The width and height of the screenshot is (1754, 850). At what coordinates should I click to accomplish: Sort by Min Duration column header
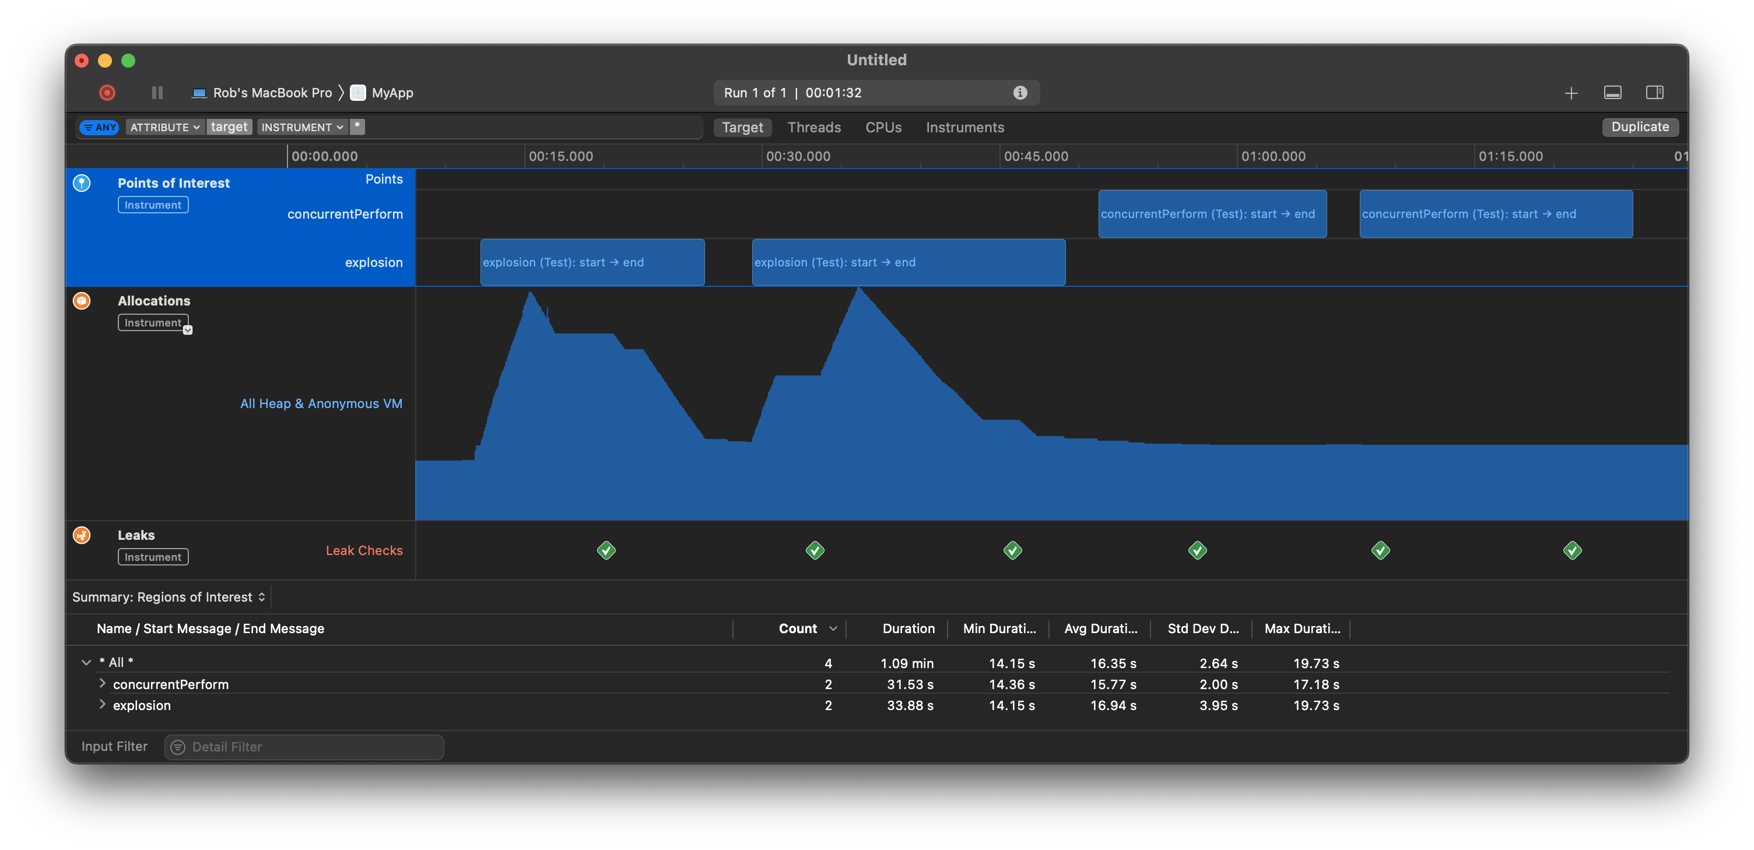999,629
